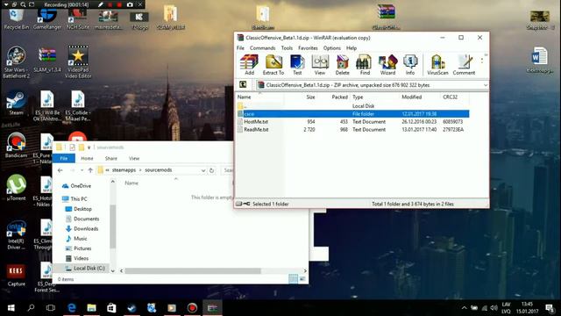
Task: Show archive Info in WinRAR
Action: click(x=410, y=64)
